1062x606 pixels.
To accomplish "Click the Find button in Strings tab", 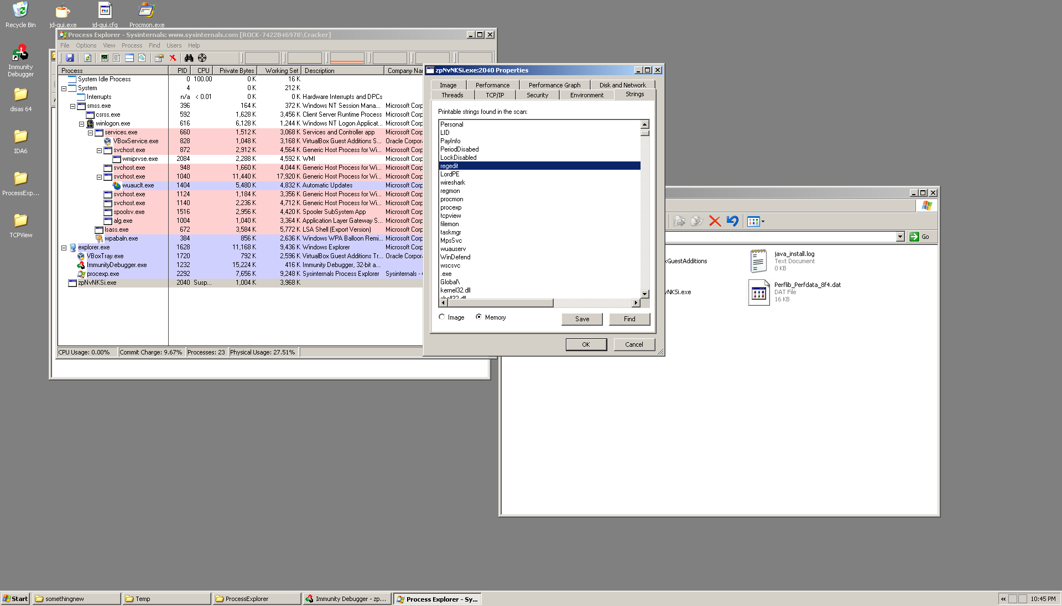I will tap(629, 319).
